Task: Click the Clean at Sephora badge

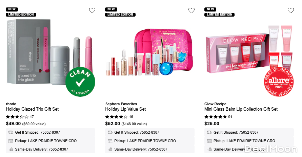Action: click(80, 82)
